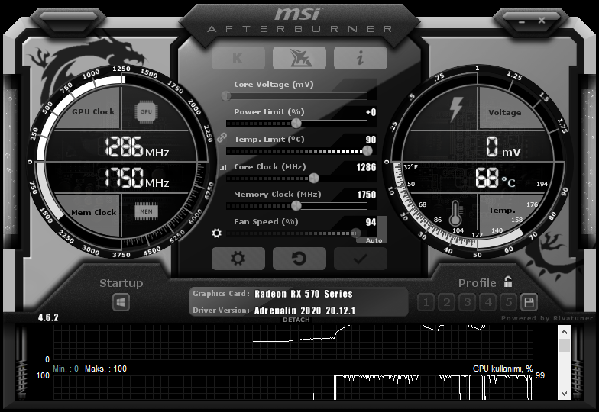The width and height of the screenshot is (599, 412).
Task: Select profile slot 5
Action: 509,303
